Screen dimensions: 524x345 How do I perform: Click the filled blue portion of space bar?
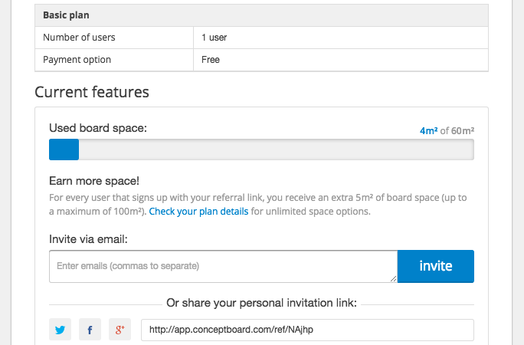point(64,149)
